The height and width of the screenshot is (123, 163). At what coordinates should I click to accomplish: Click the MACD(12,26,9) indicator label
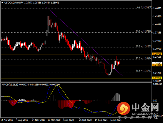pos(10,85)
